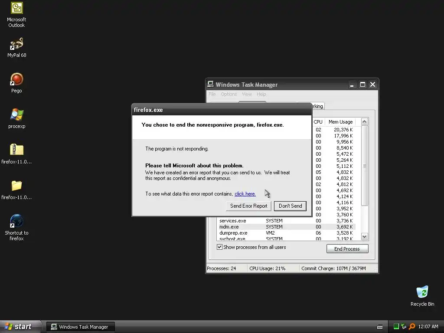Select the svchost.exe process row
The image size is (444, 333).
click(287, 238)
